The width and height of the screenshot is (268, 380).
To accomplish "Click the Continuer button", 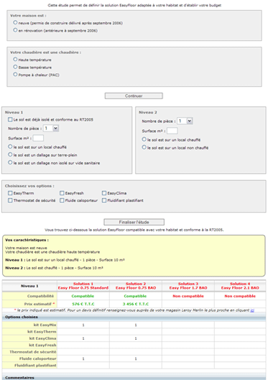I will pyautogui.click(x=134, y=96).
